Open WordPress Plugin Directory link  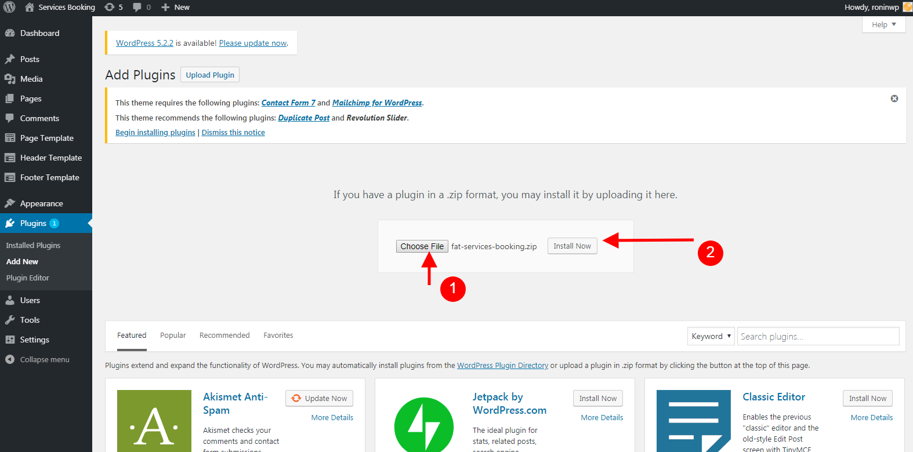point(502,365)
